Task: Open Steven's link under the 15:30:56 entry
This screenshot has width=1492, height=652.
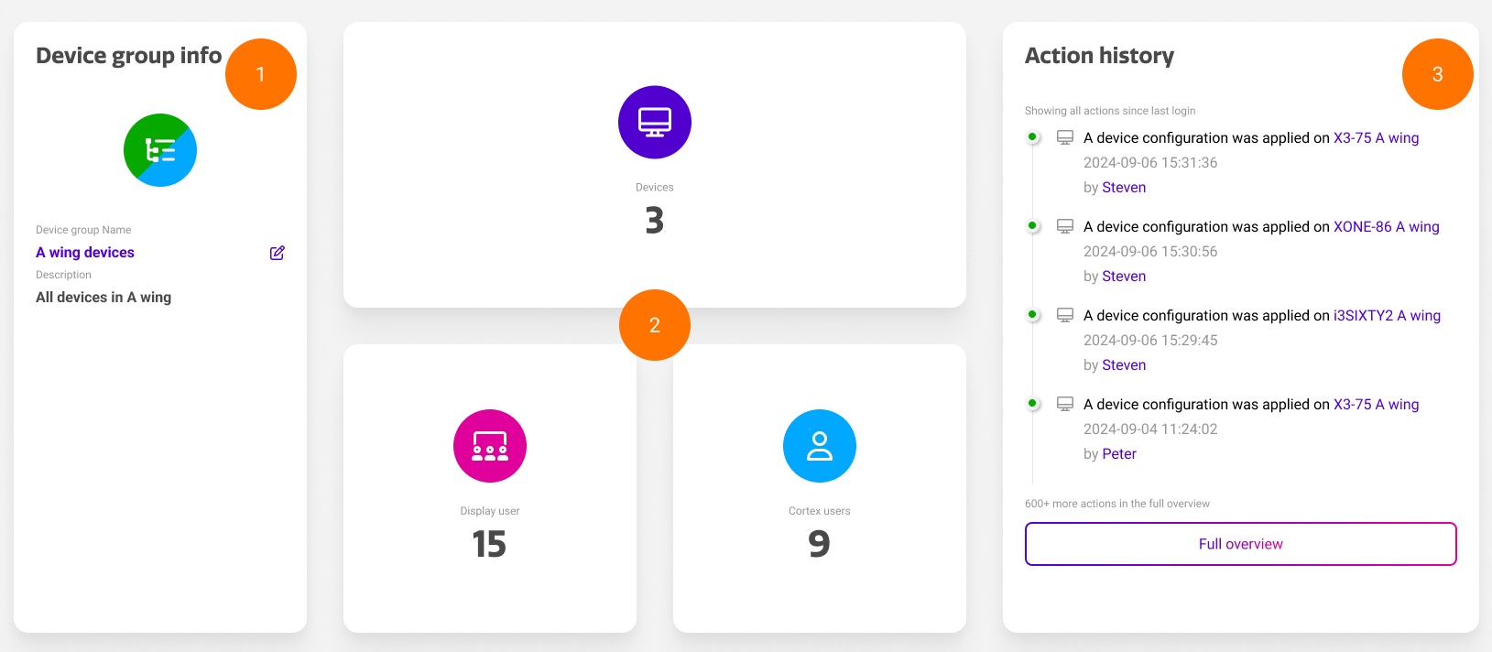Action: point(1124,277)
